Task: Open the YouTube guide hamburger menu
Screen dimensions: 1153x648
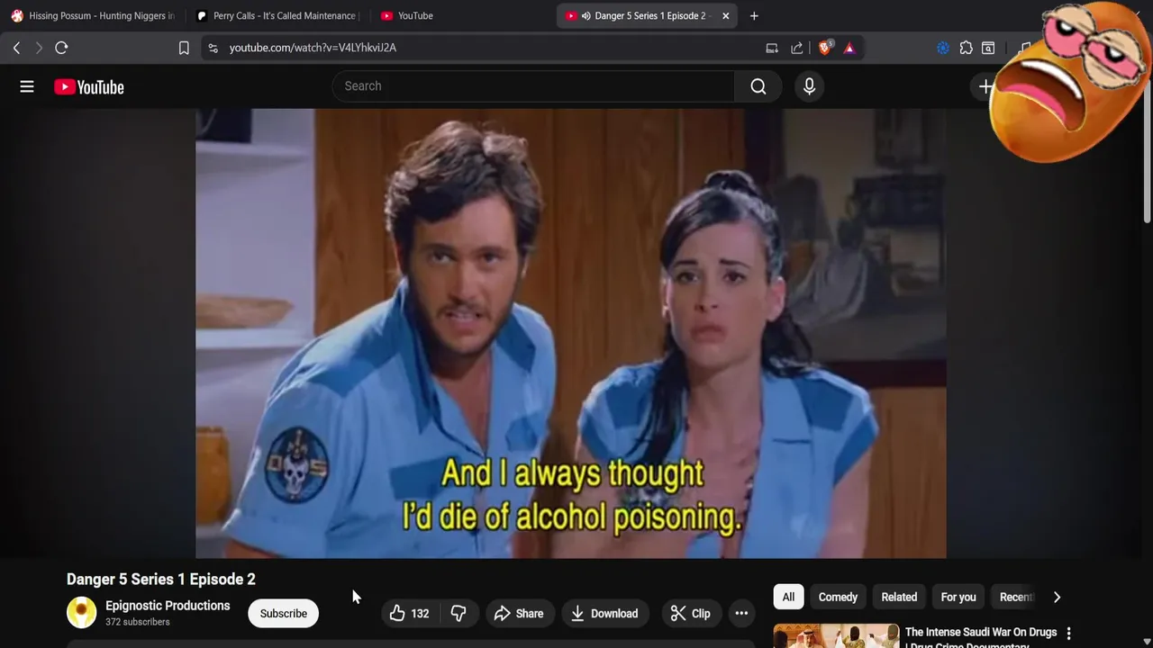Action: click(27, 86)
